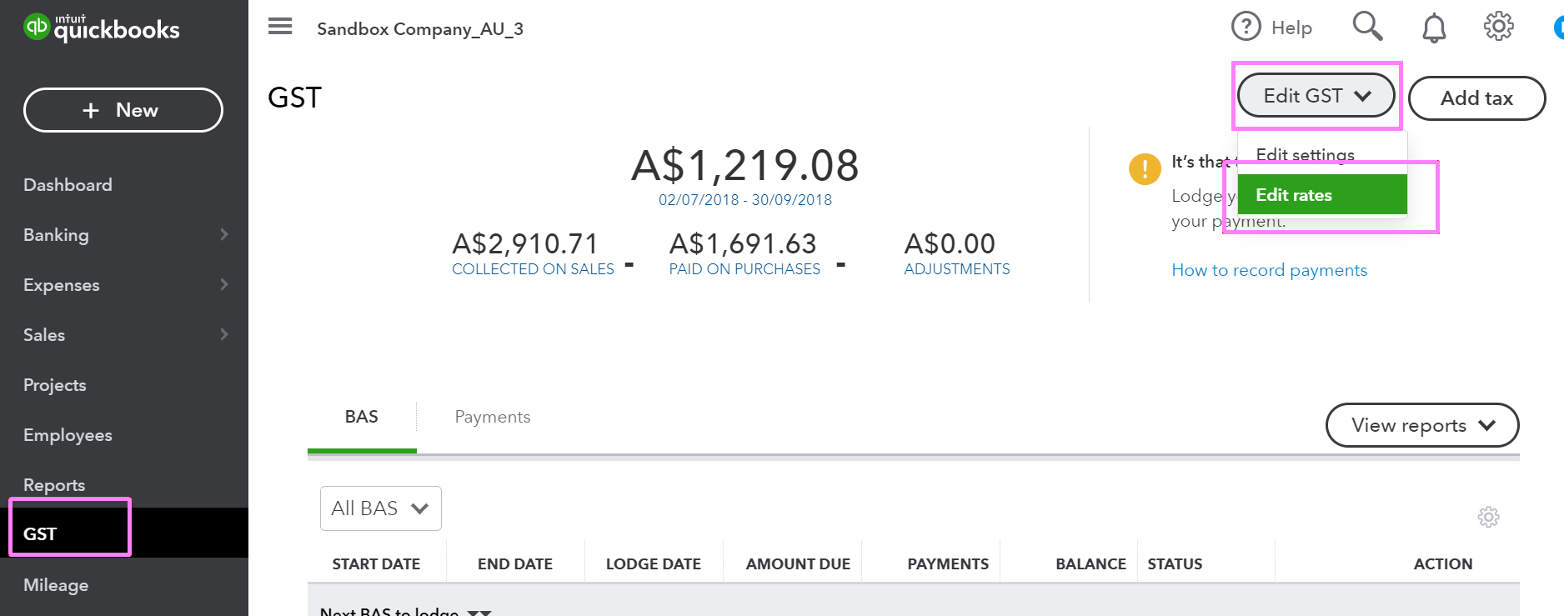This screenshot has width=1564, height=616.
Task: Click the A$1,219.08 total amount
Action: pos(745,165)
